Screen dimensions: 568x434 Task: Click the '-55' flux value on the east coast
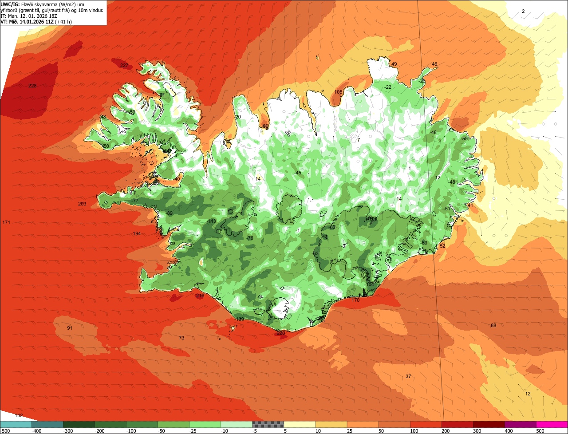coord(464,138)
